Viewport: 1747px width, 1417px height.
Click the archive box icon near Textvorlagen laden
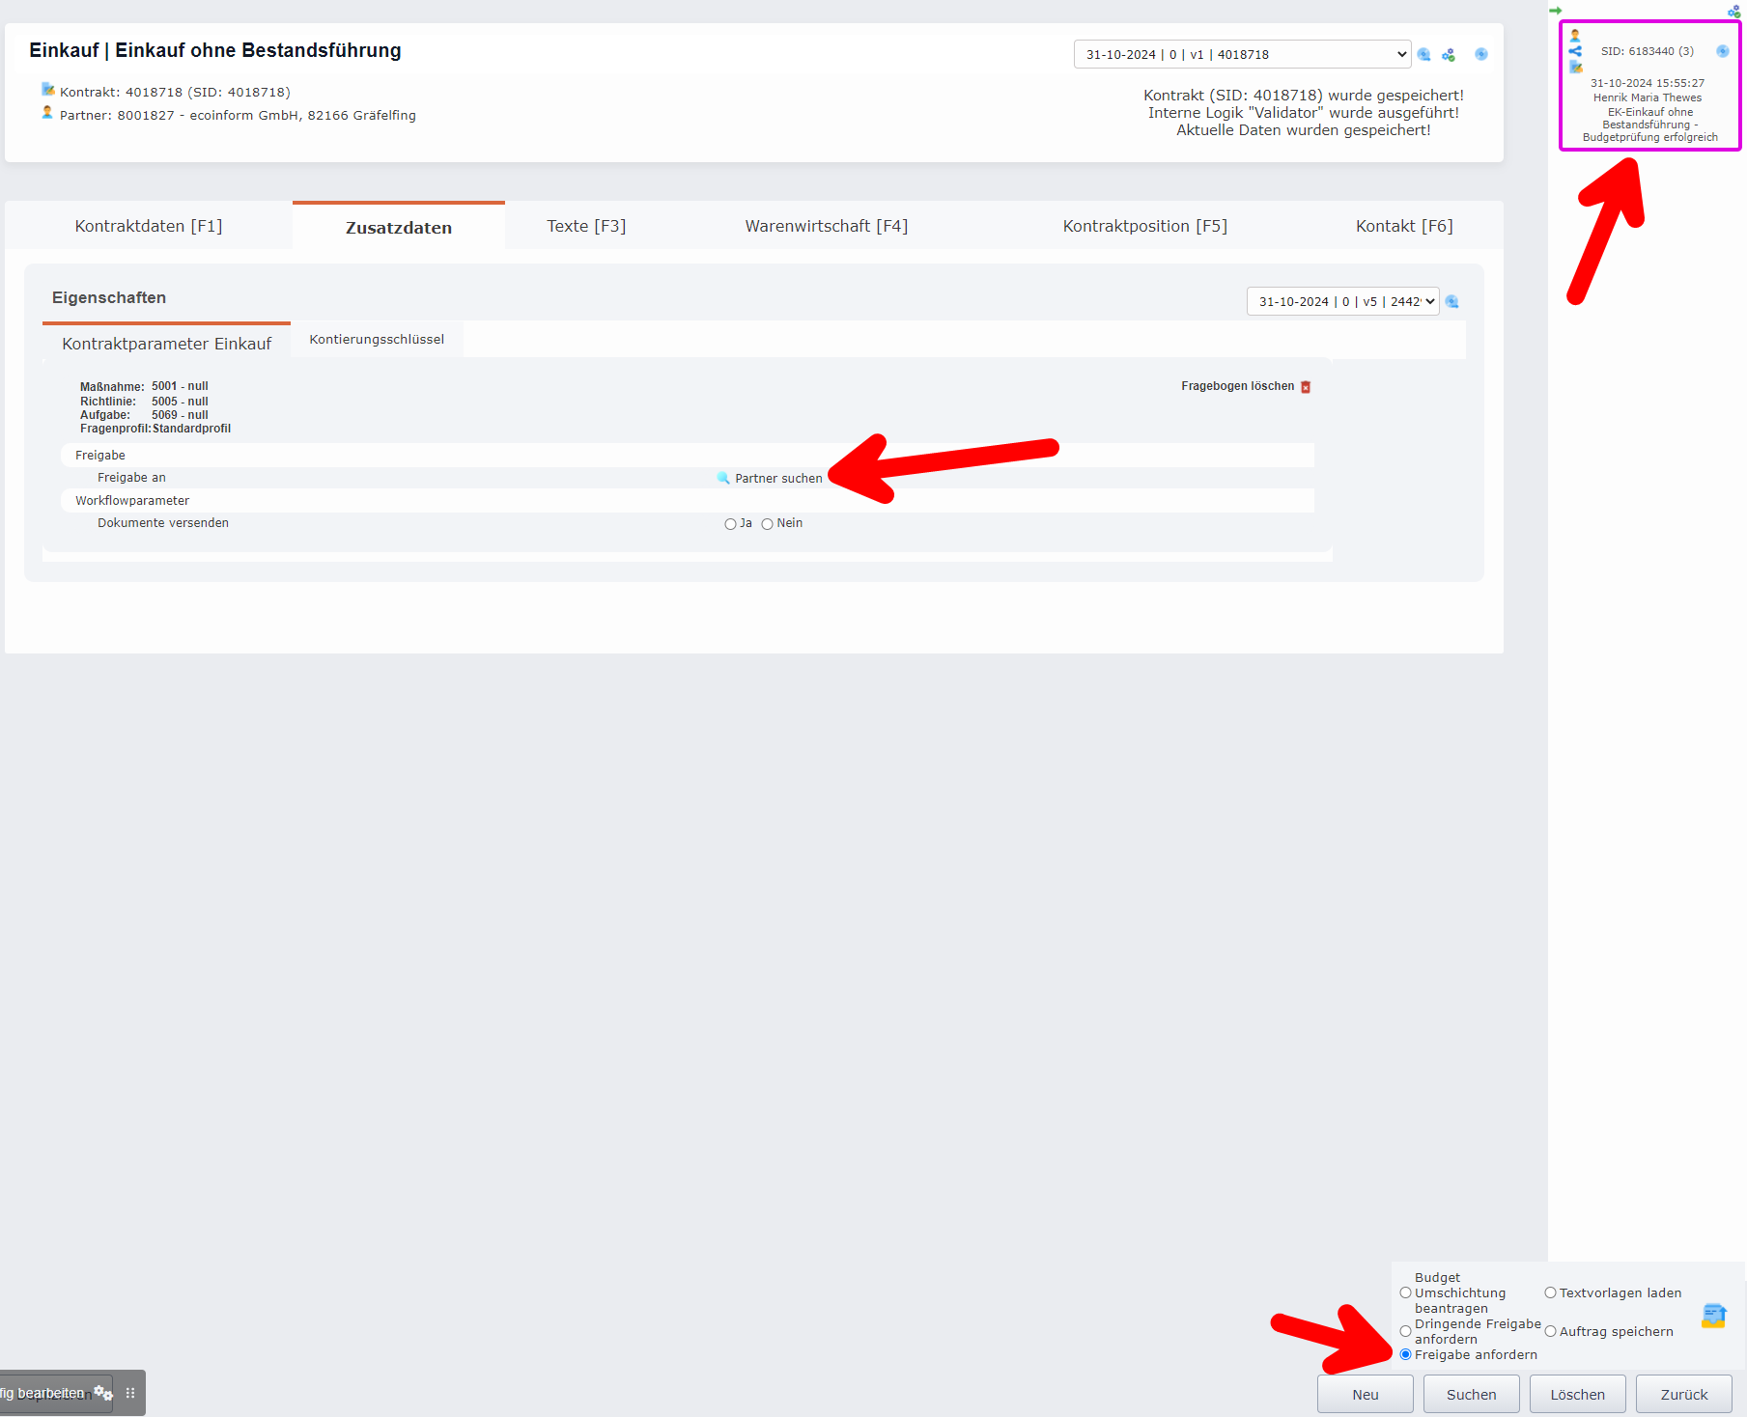[1714, 1315]
